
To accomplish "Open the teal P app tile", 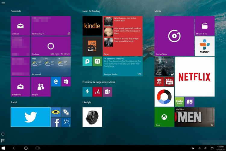I will pyautogui.click(x=87, y=61).
